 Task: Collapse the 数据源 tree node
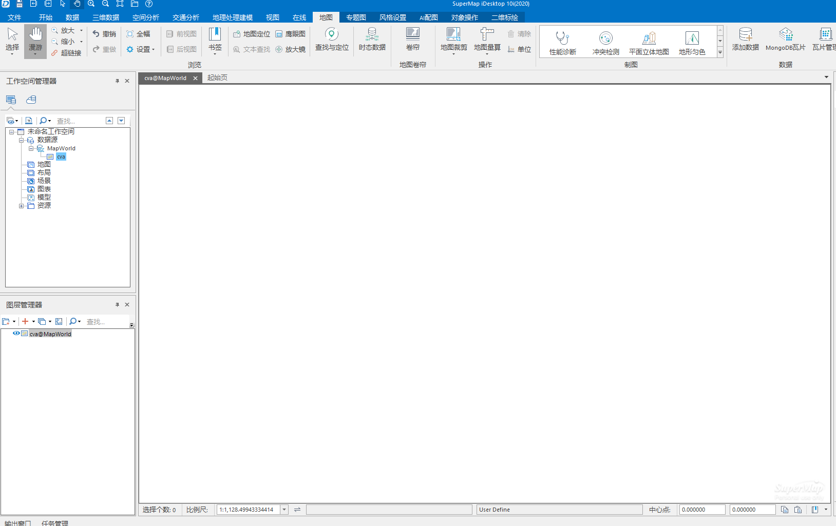pyautogui.click(x=21, y=140)
